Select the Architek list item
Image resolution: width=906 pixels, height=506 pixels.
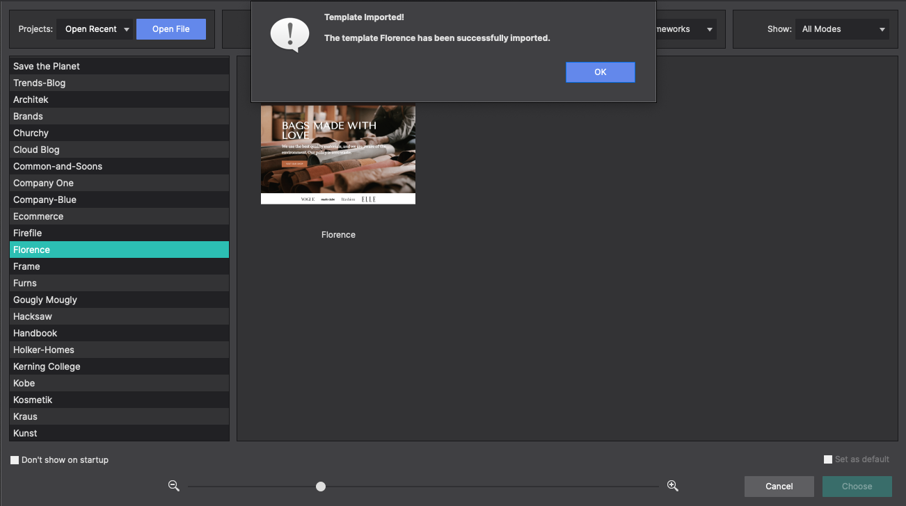click(x=119, y=99)
